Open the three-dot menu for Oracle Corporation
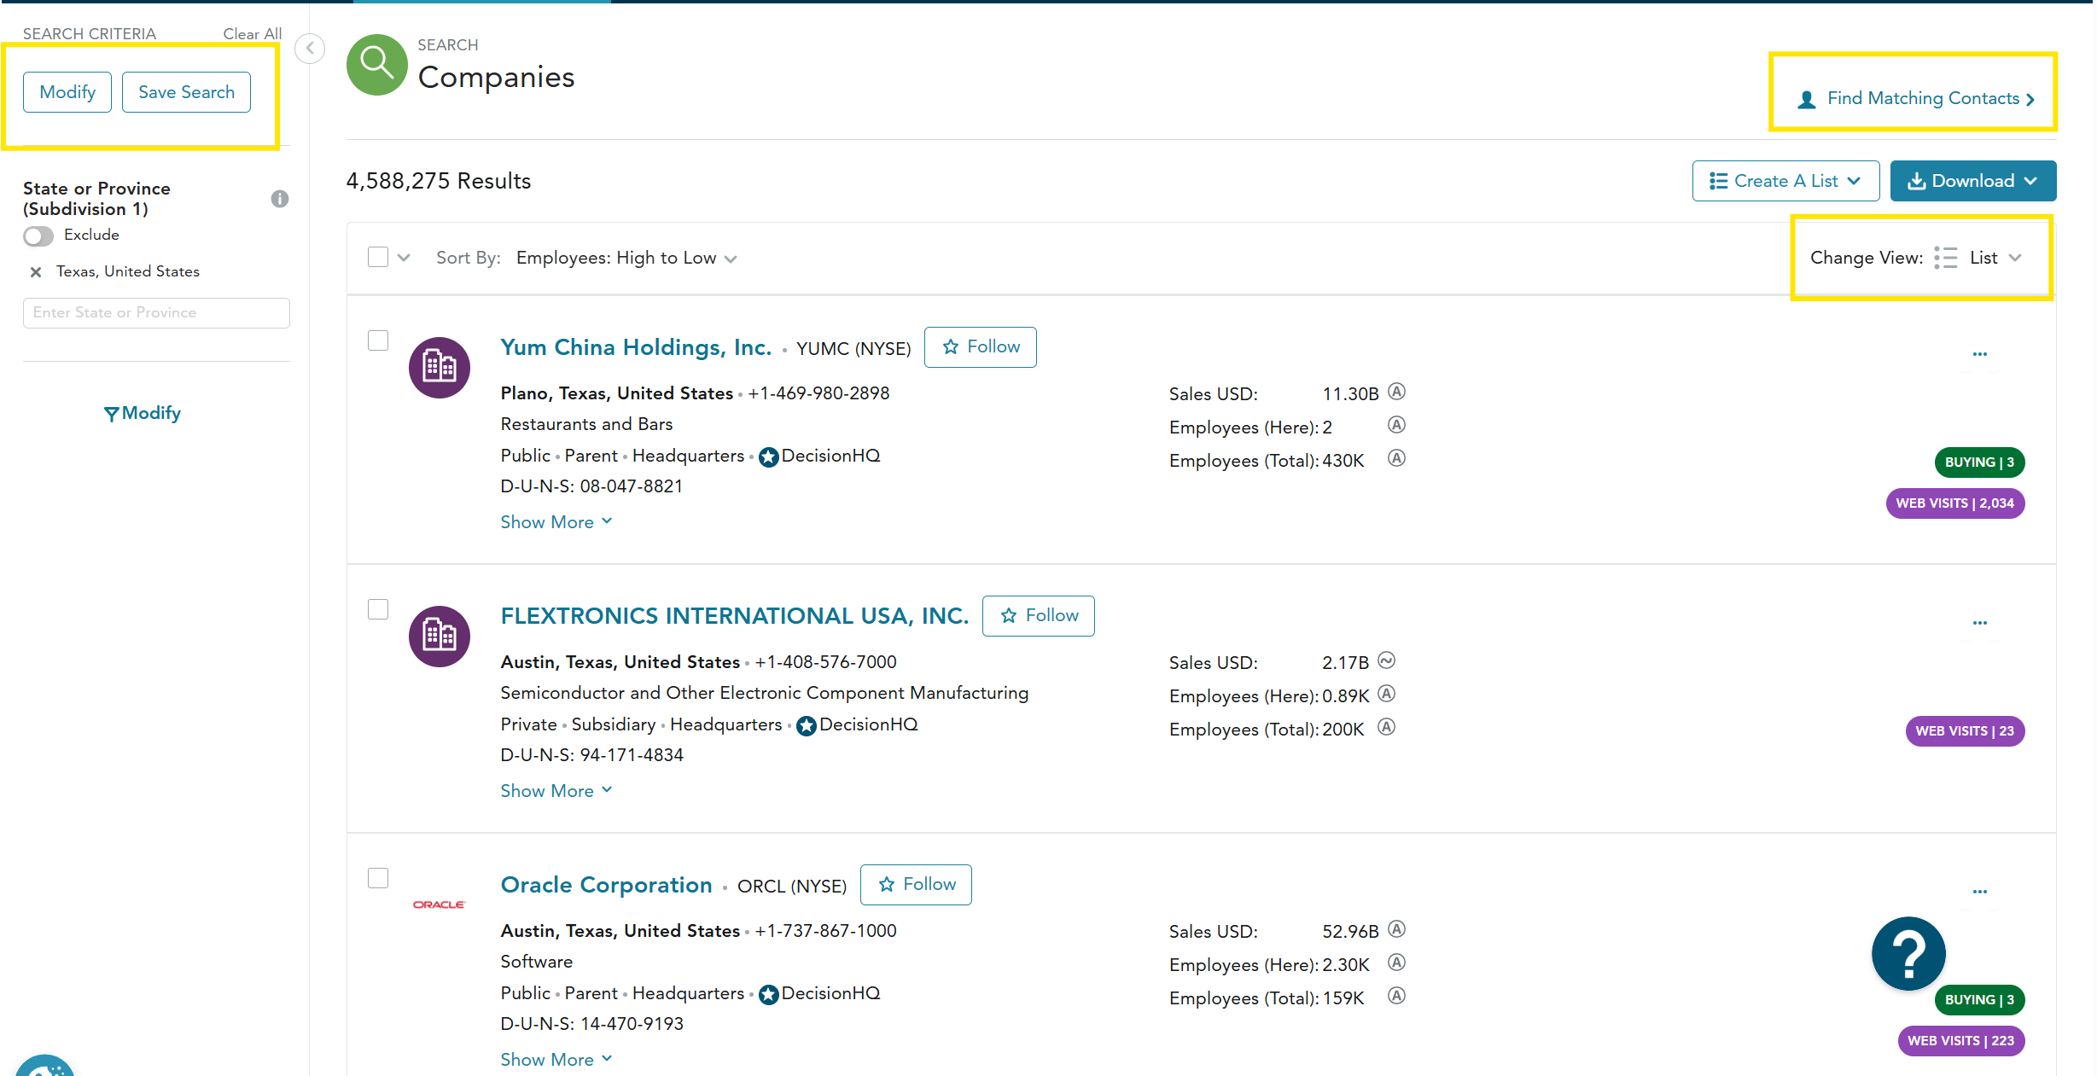The height and width of the screenshot is (1076, 2097). click(x=1980, y=892)
